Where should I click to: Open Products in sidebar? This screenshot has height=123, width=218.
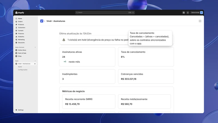click(21, 25)
